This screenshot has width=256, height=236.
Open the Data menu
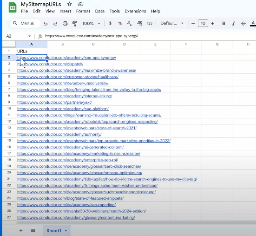[x=99, y=11]
